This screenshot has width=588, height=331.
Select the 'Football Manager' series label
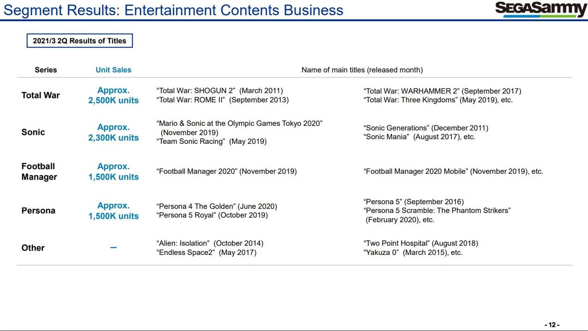pos(39,171)
